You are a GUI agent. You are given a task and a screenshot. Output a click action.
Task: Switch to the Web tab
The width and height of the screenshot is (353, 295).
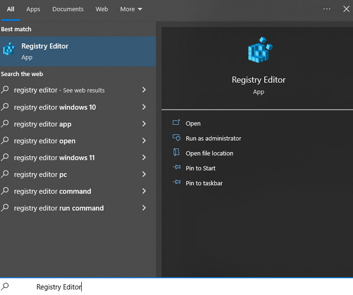point(101,9)
